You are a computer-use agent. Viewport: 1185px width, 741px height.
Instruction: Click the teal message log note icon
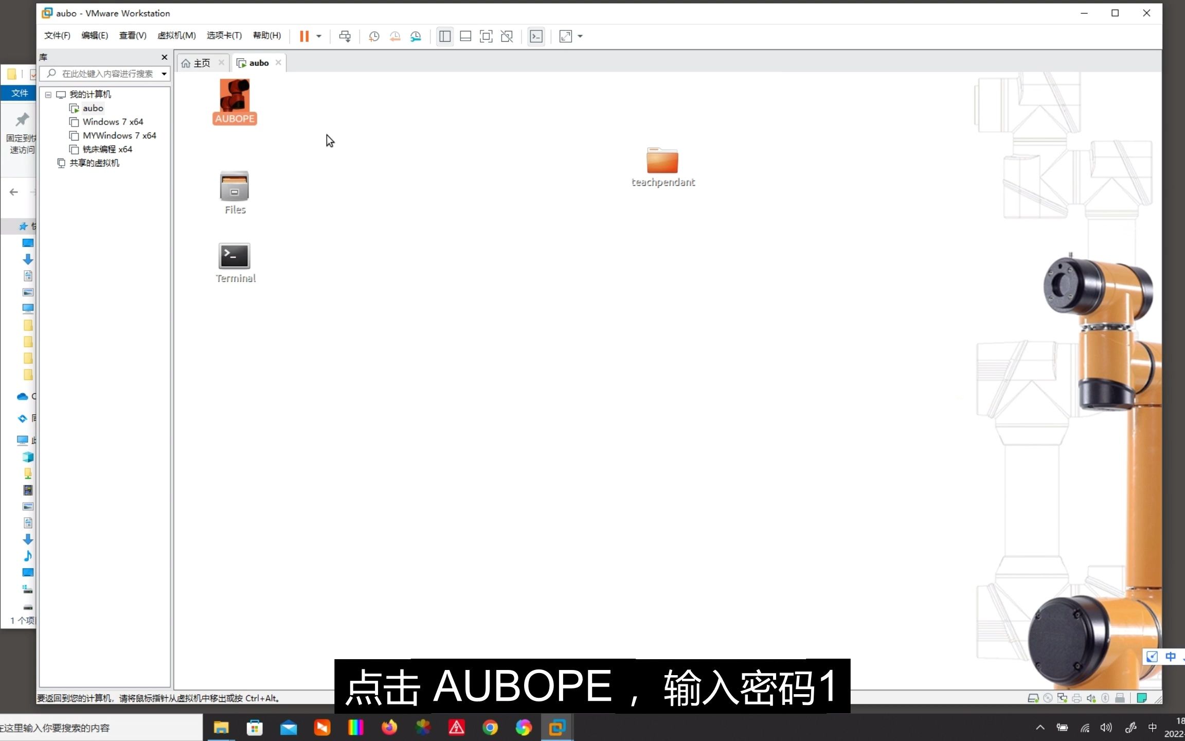pyautogui.click(x=1142, y=698)
